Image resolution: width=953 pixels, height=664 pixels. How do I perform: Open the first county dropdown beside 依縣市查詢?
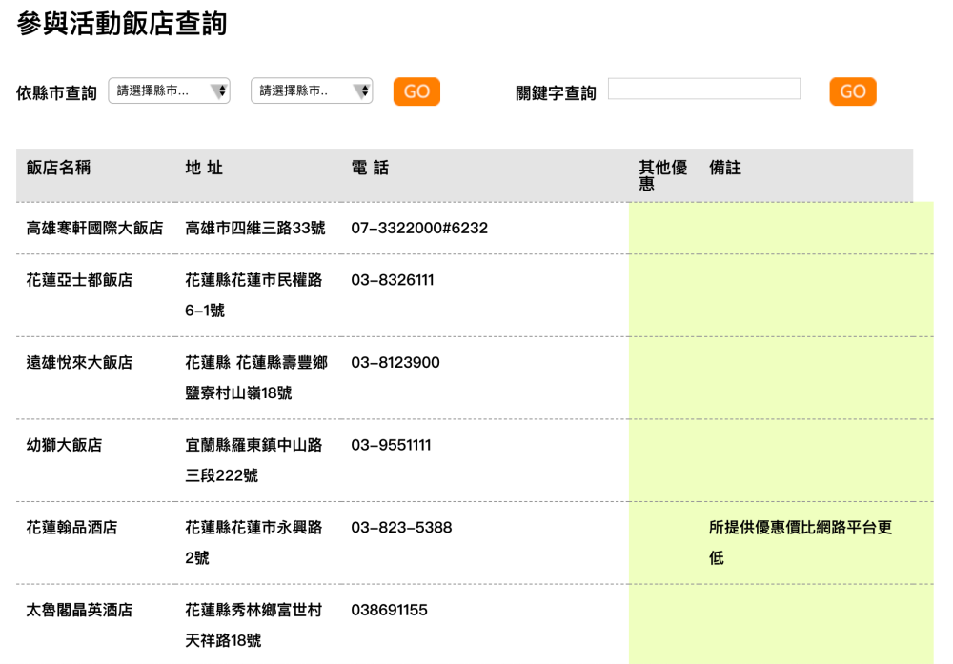coord(169,91)
